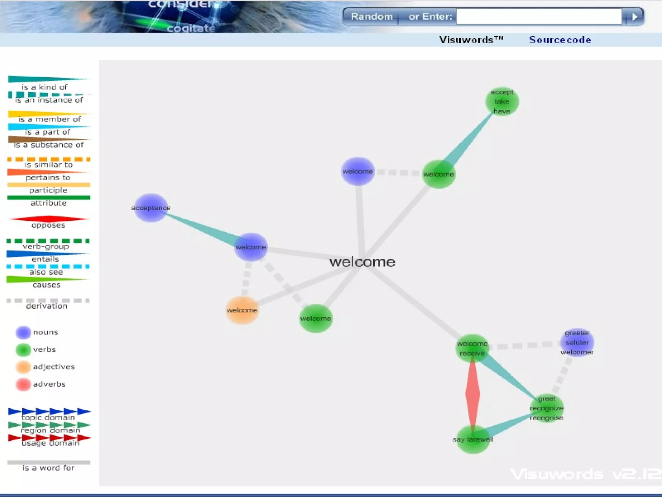The height and width of the screenshot is (497, 662).
Task: Click the verbs green legend circle
Action: [23, 350]
